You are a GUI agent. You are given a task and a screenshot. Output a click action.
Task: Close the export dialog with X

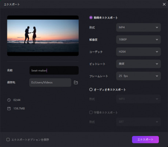tap(164, 4)
